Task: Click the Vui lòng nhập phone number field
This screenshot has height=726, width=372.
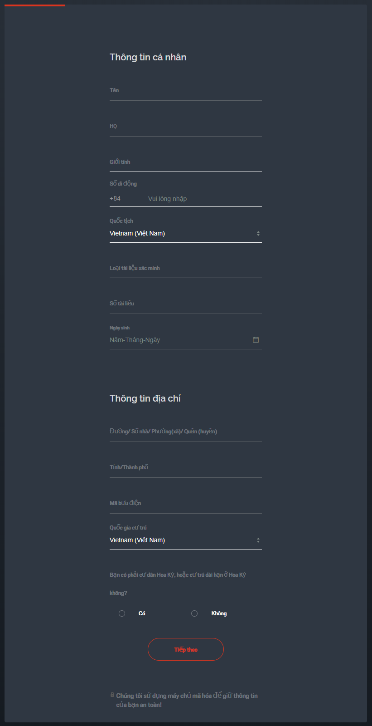Action: pyautogui.click(x=205, y=199)
